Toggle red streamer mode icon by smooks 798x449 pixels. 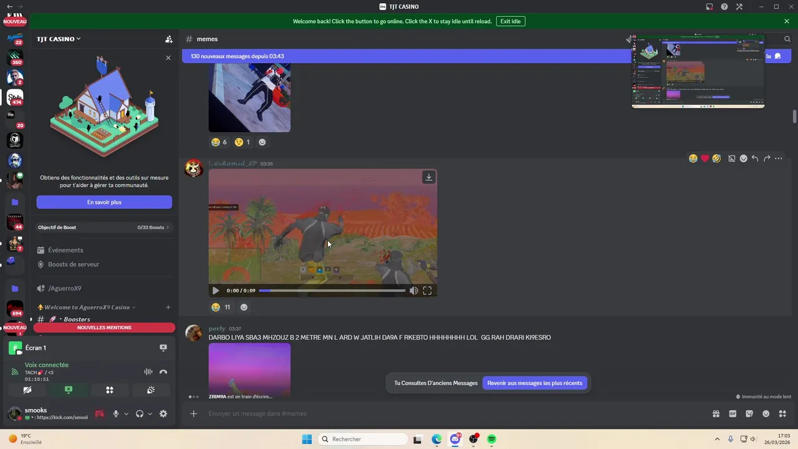tap(99, 413)
